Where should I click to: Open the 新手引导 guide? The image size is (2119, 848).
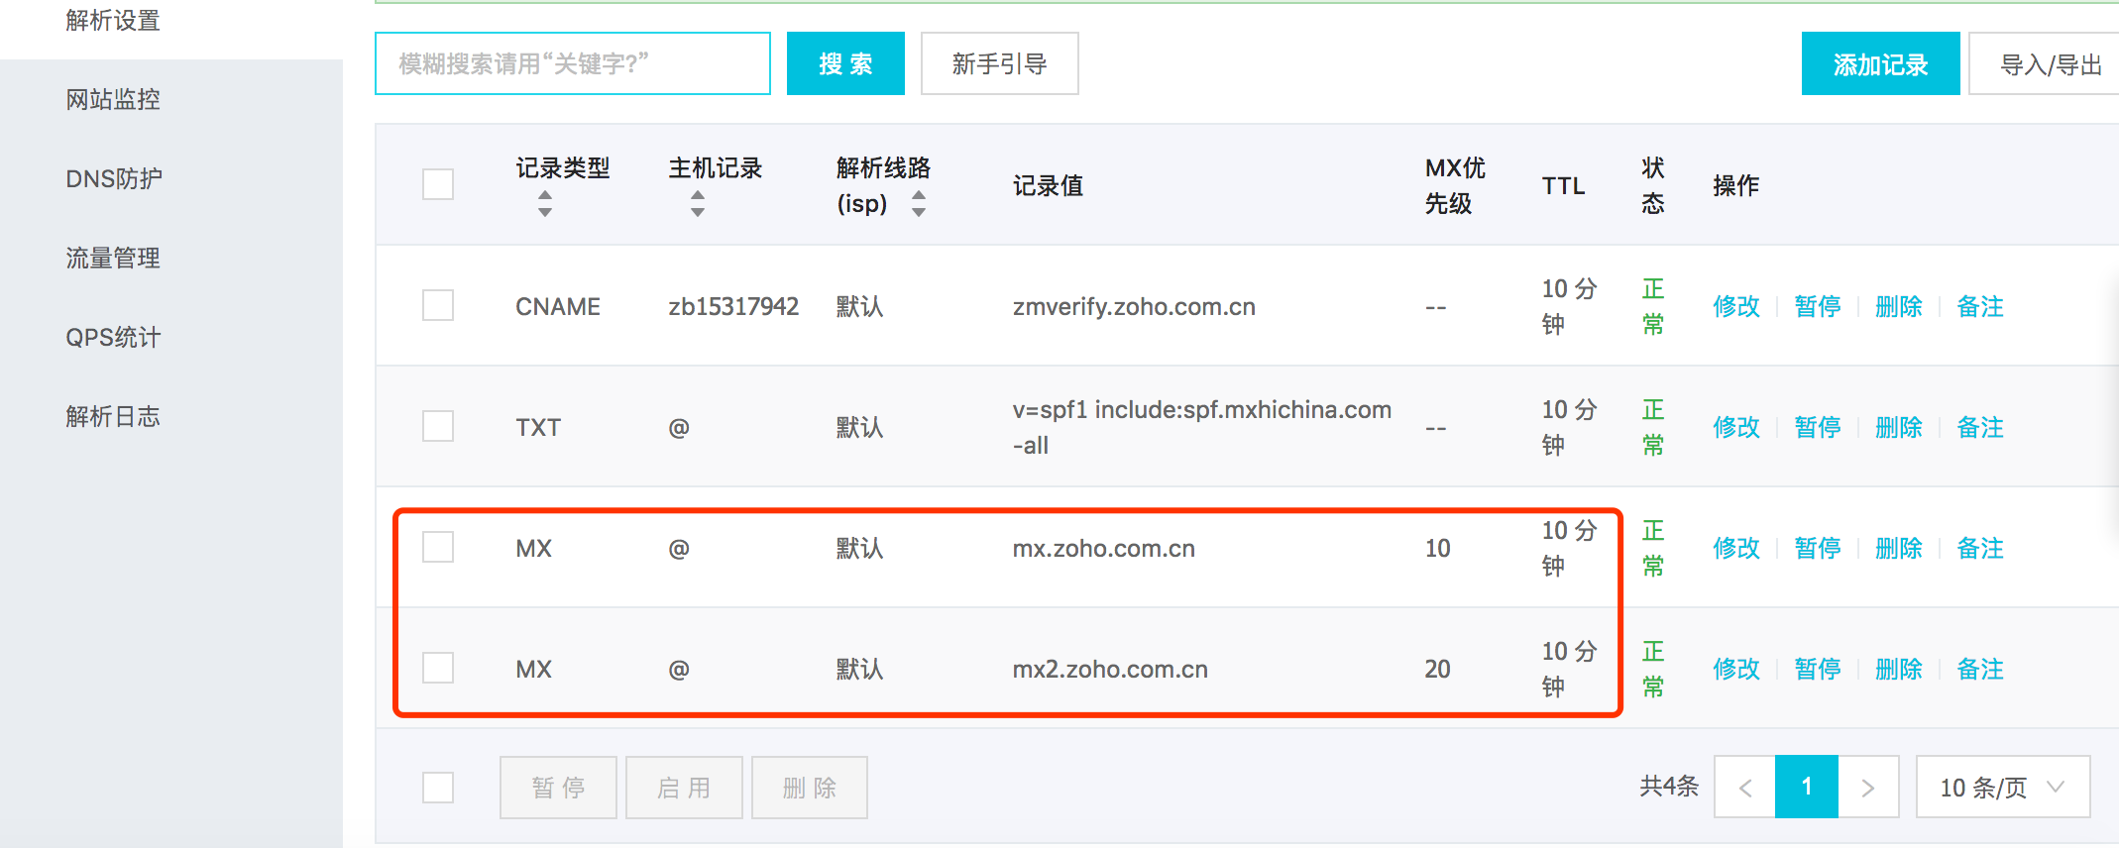click(x=999, y=63)
